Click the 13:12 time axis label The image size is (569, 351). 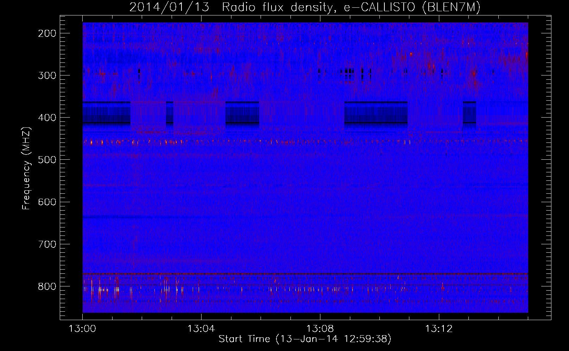(x=439, y=329)
